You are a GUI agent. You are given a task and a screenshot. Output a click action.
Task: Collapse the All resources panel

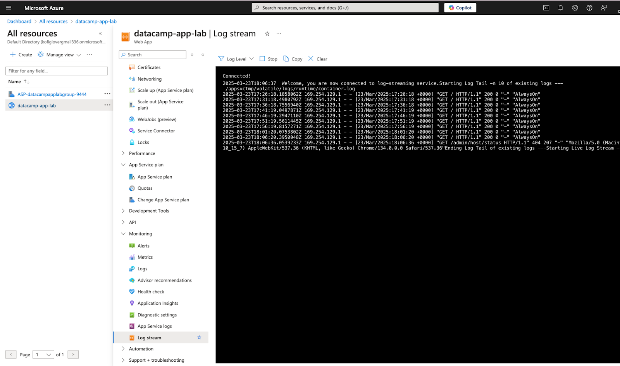point(100,34)
